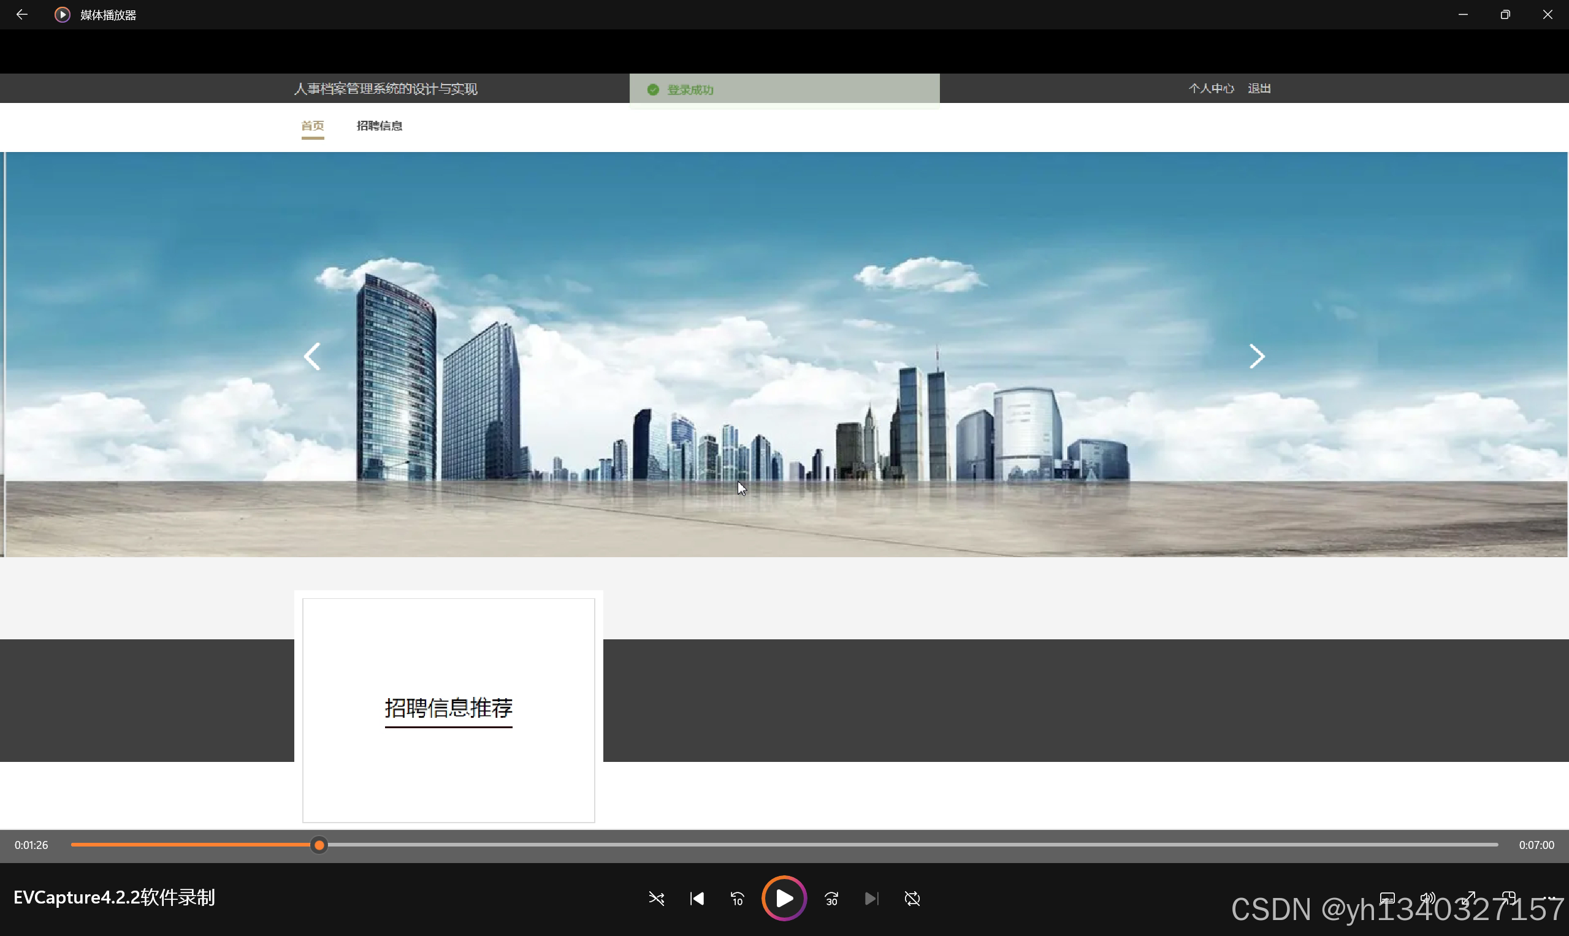Open subtitles and captions menu
1569x936 pixels.
point(1388,898)
